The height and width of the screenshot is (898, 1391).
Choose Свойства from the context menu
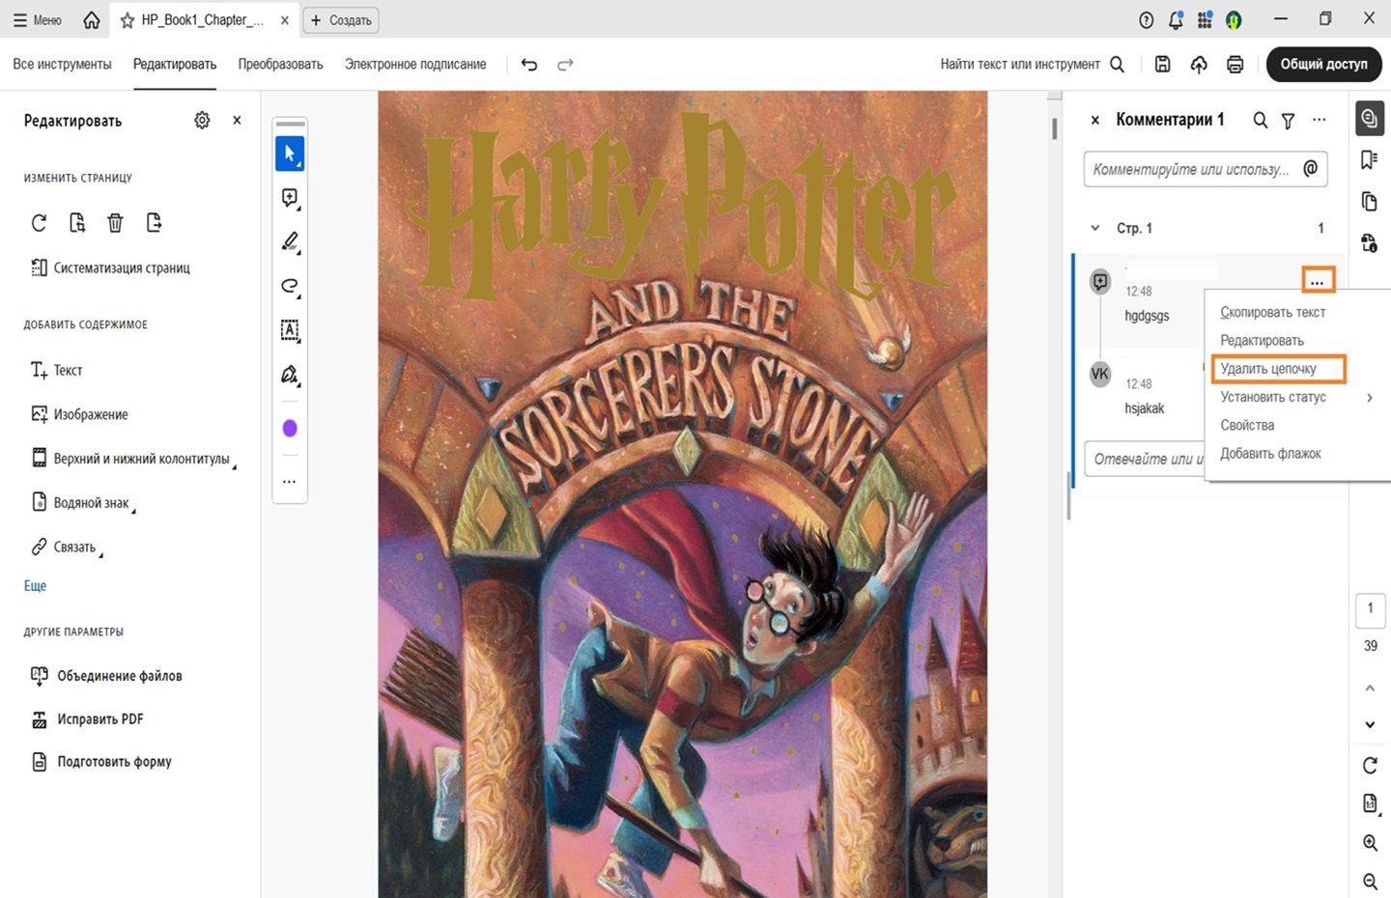tap(1247, 426)
